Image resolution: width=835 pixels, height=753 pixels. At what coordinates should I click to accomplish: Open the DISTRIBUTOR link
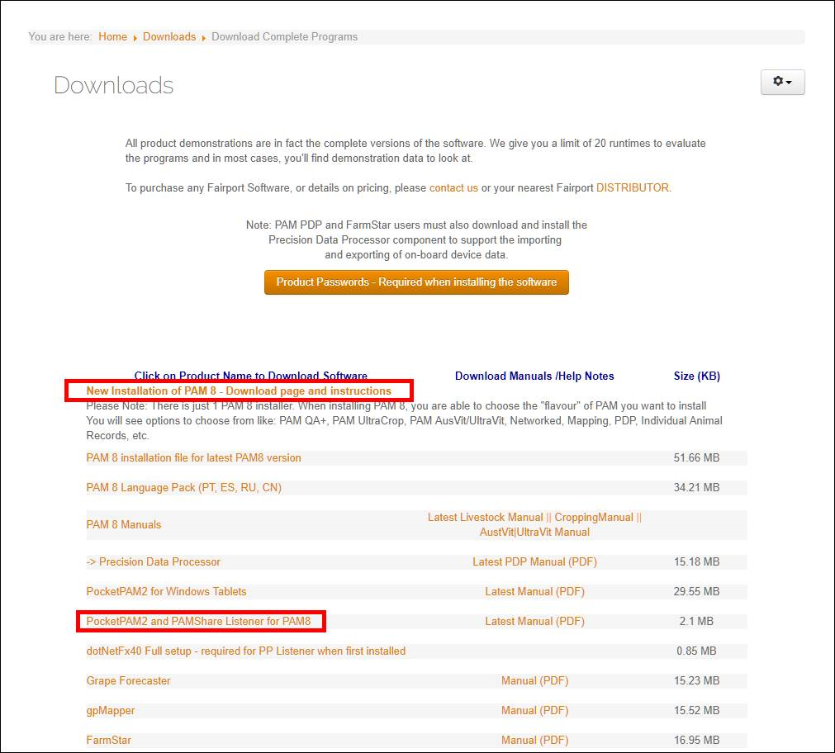(x=633, y=188)
